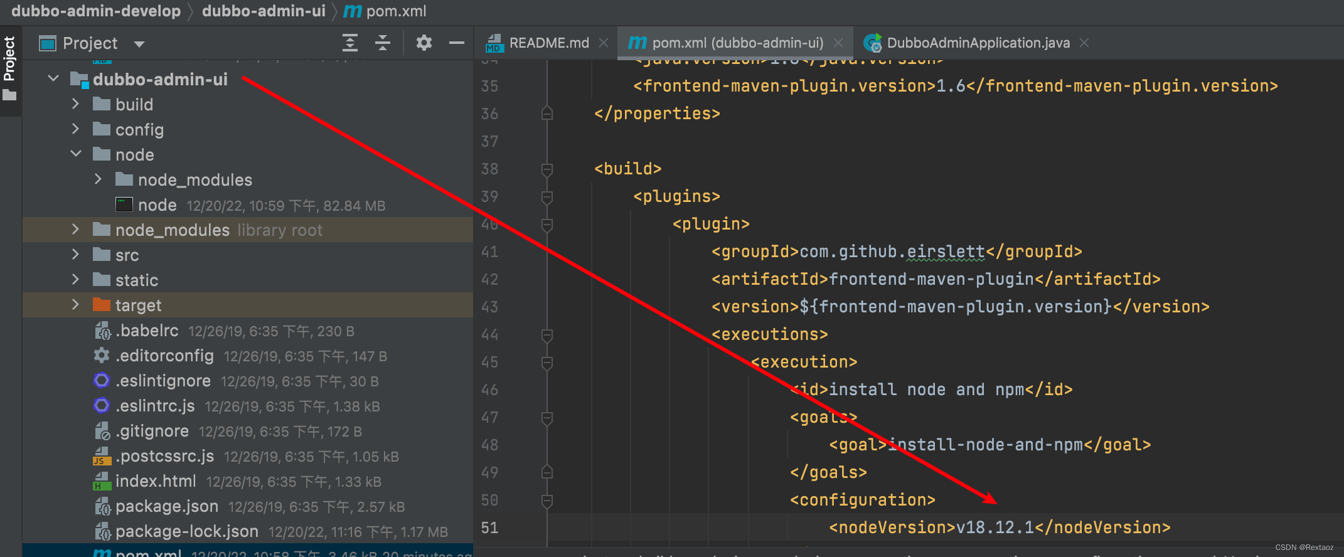Collapse the node folder
This screenshot has width=1344, height=557.
75,154
